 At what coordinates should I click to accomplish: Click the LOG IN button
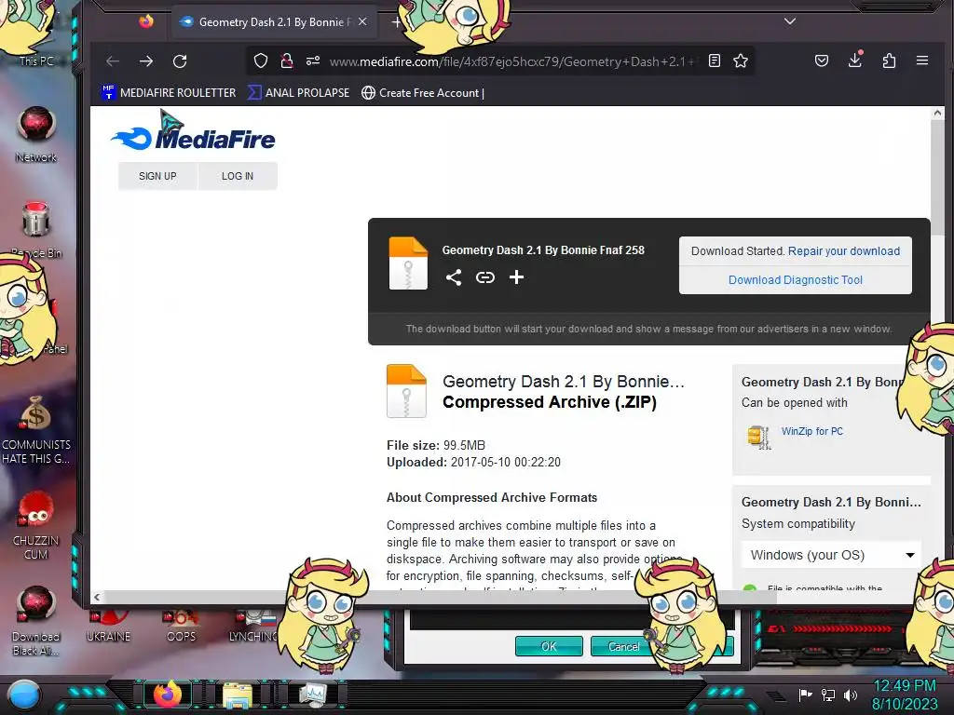click(238, 176)
